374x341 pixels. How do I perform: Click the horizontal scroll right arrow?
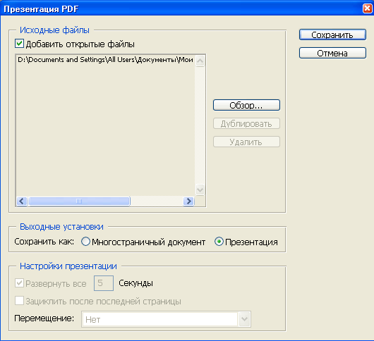point(188,201)
